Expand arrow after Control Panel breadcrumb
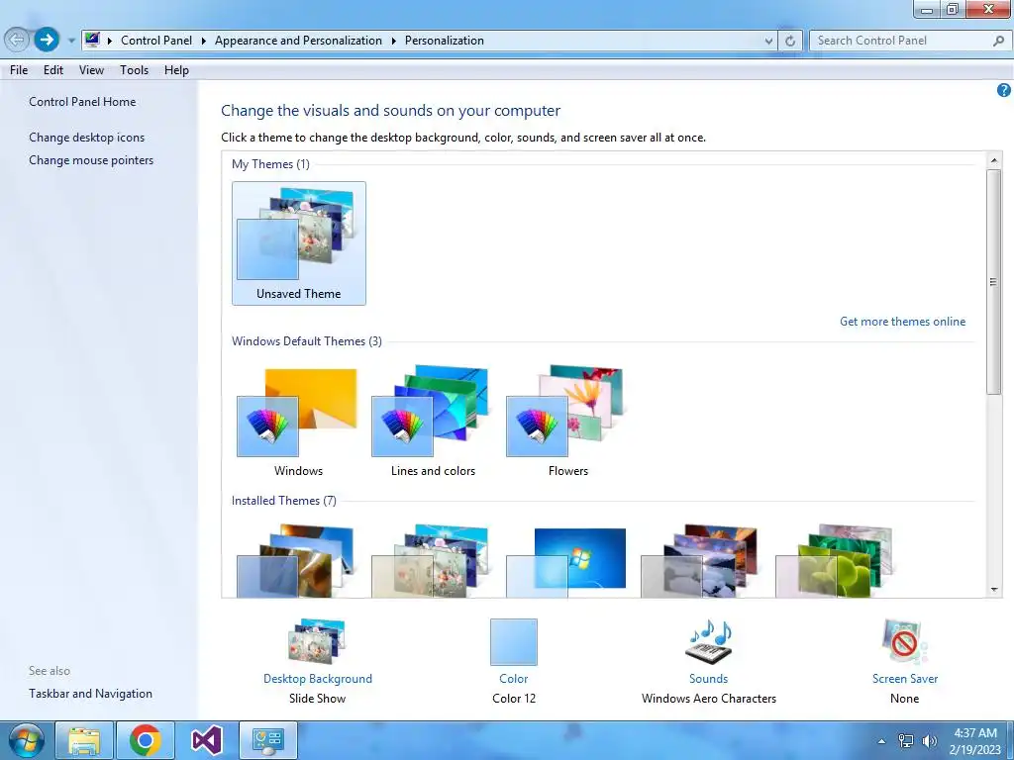Screen dimensions: 1014x760 203,41
